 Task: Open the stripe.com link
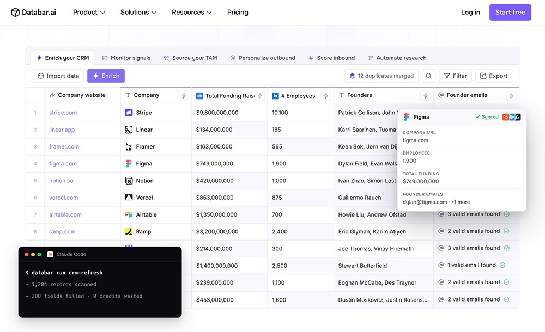pyautogui.click(x=63, y=113)
